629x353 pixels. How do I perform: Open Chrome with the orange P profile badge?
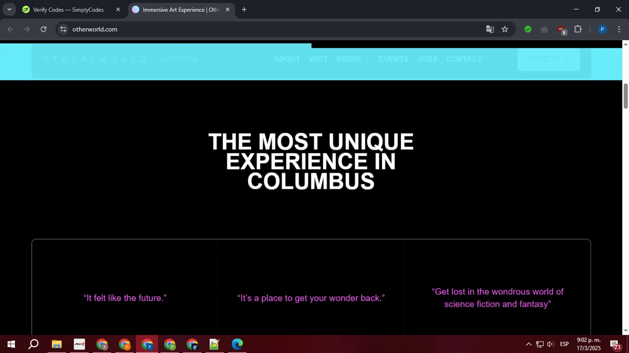pyautogui.click(x=125, y=344)
